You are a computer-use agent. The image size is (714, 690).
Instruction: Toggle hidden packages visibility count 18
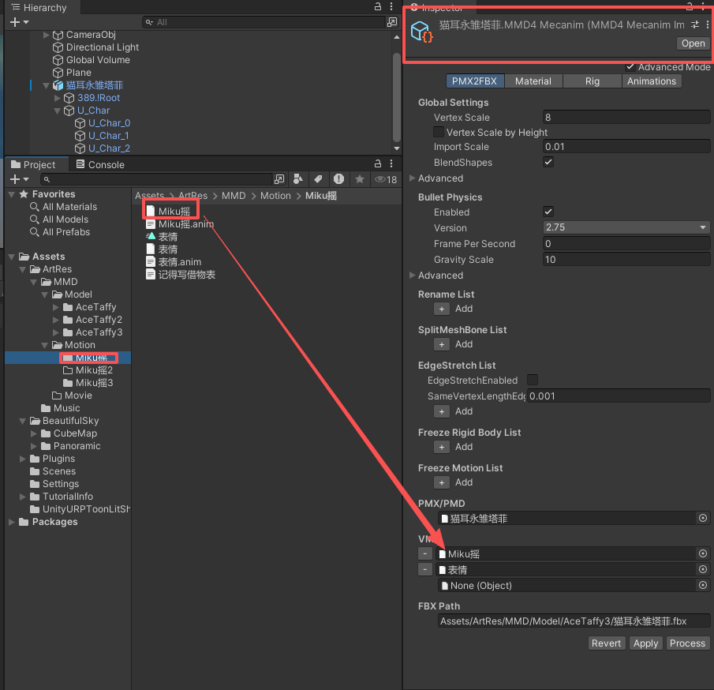[x=386, y=179]
